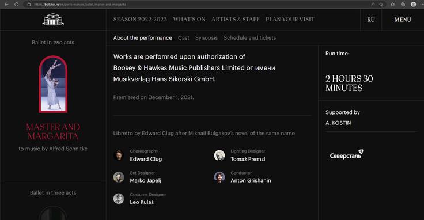Open Edward Clug's portrait avatar
The width and height of the screenshot is (424, 220).
pos(119,155)
